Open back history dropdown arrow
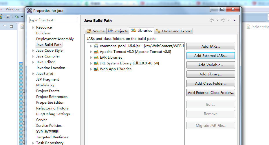 (217, 20)
